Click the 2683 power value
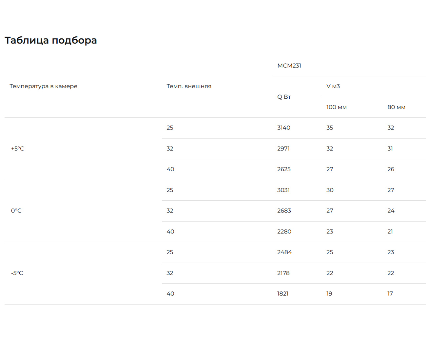Screen dimensions: 426x341 pos(284,211)
